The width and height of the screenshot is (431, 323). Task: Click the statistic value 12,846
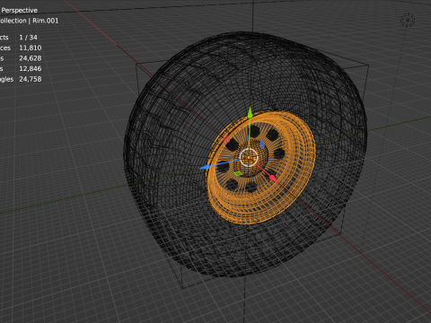(31, 69)
